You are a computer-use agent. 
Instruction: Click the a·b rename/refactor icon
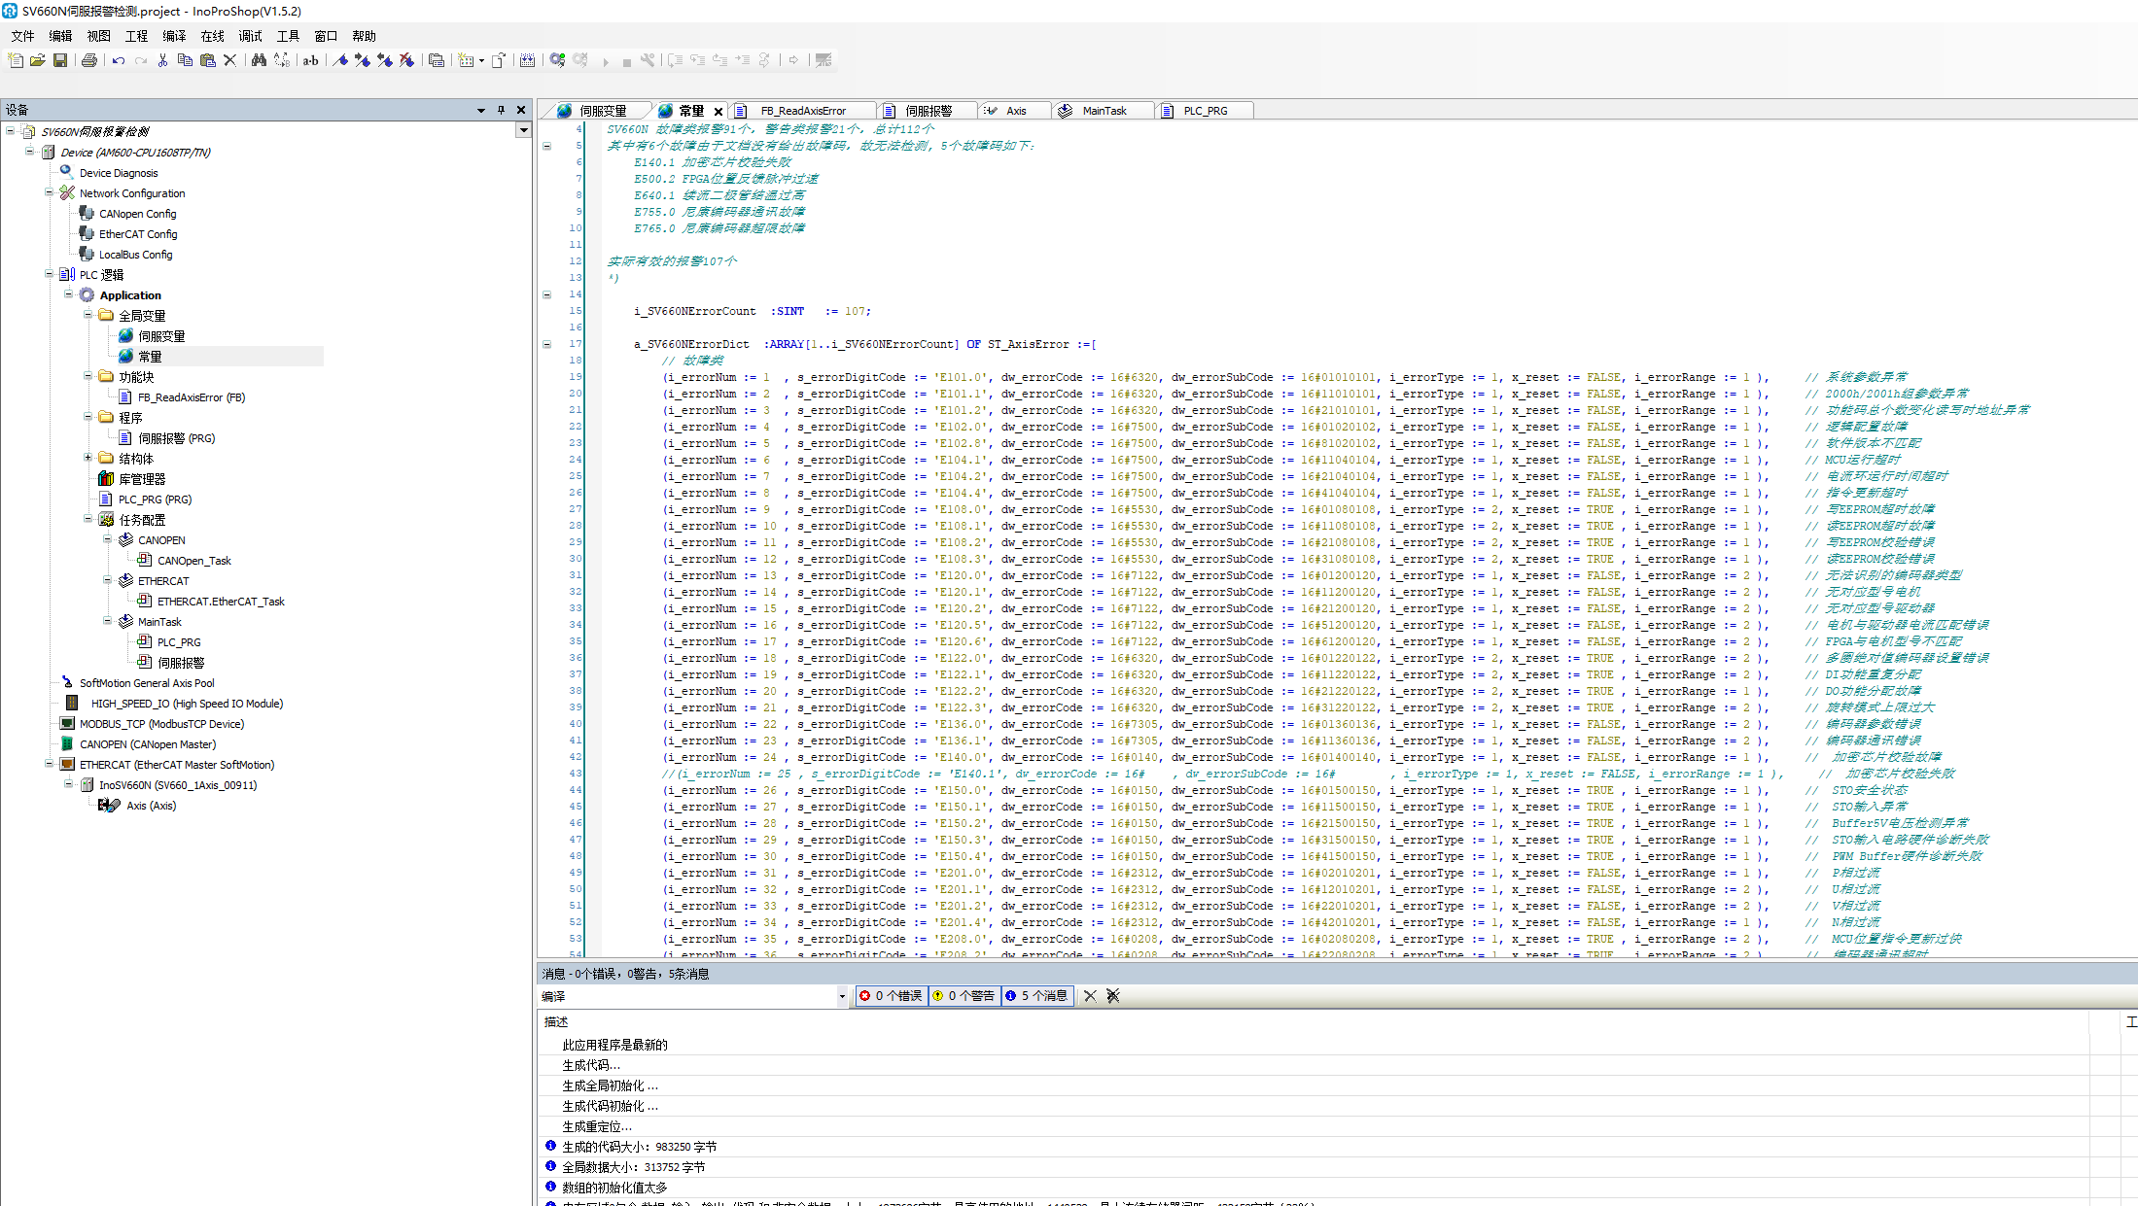point(310,60)
